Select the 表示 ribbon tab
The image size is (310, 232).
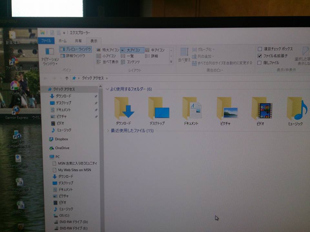click(94, 41)
